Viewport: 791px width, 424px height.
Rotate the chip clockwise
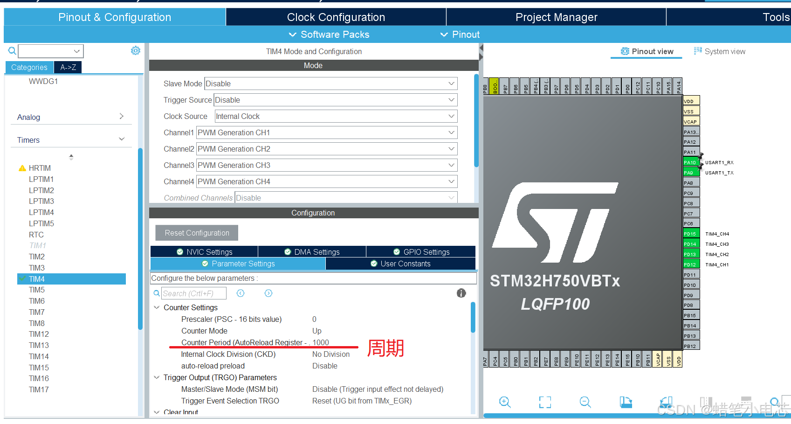[626, 402]
